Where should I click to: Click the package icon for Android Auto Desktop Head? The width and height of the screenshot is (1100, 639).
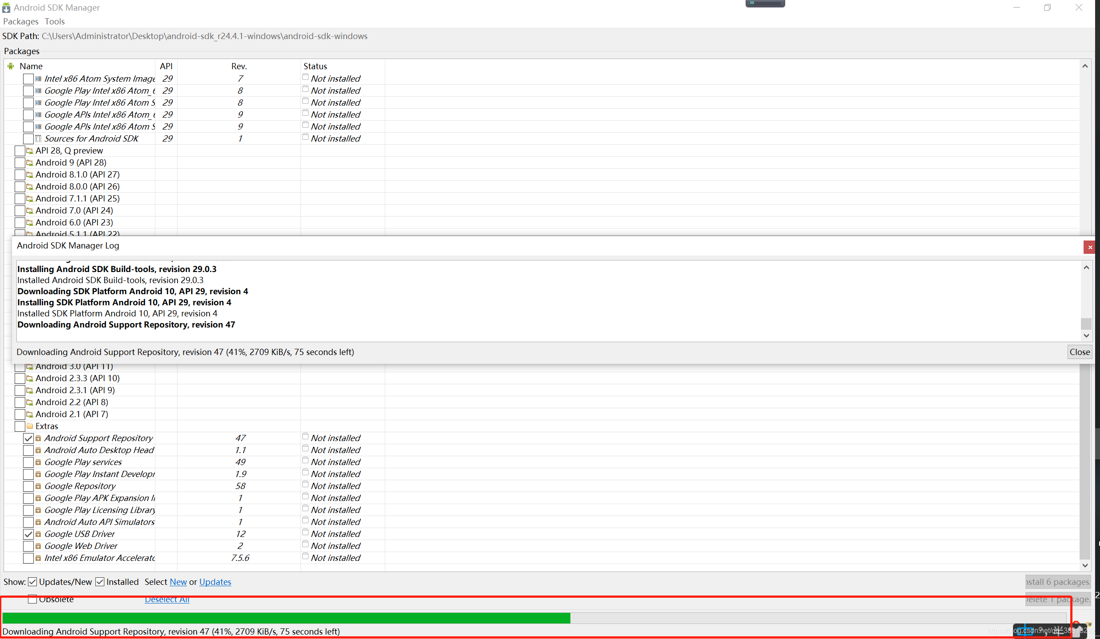click(x=38, y=450)
